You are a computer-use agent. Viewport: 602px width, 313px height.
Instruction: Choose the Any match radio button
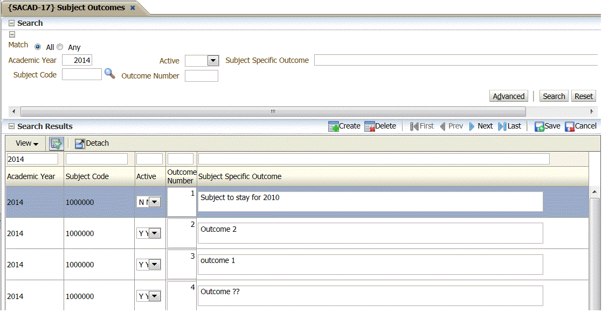[x=60, y=47]
